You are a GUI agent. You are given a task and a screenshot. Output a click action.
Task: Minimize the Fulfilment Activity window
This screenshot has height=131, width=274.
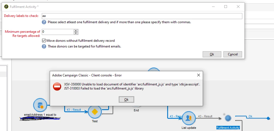click(x=213, y=7)
